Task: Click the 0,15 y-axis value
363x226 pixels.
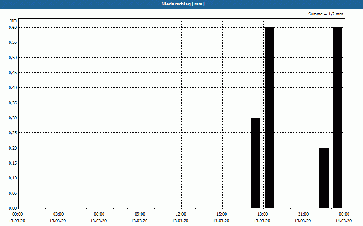Action: tap(13, 163)
